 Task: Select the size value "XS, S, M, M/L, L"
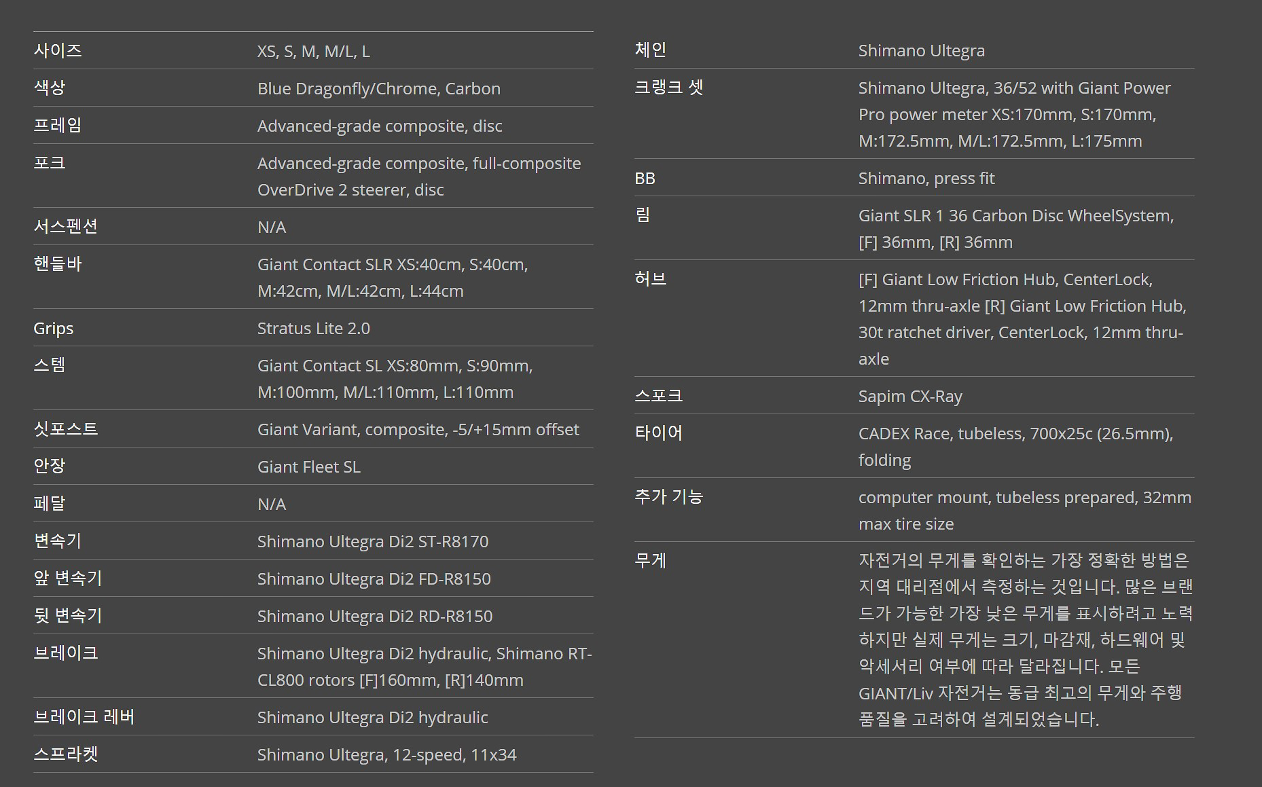tap(313, 52)
